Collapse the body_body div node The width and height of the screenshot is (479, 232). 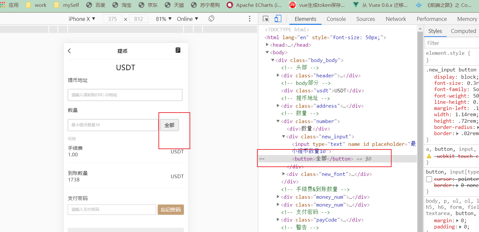click(x=273, y=60)
